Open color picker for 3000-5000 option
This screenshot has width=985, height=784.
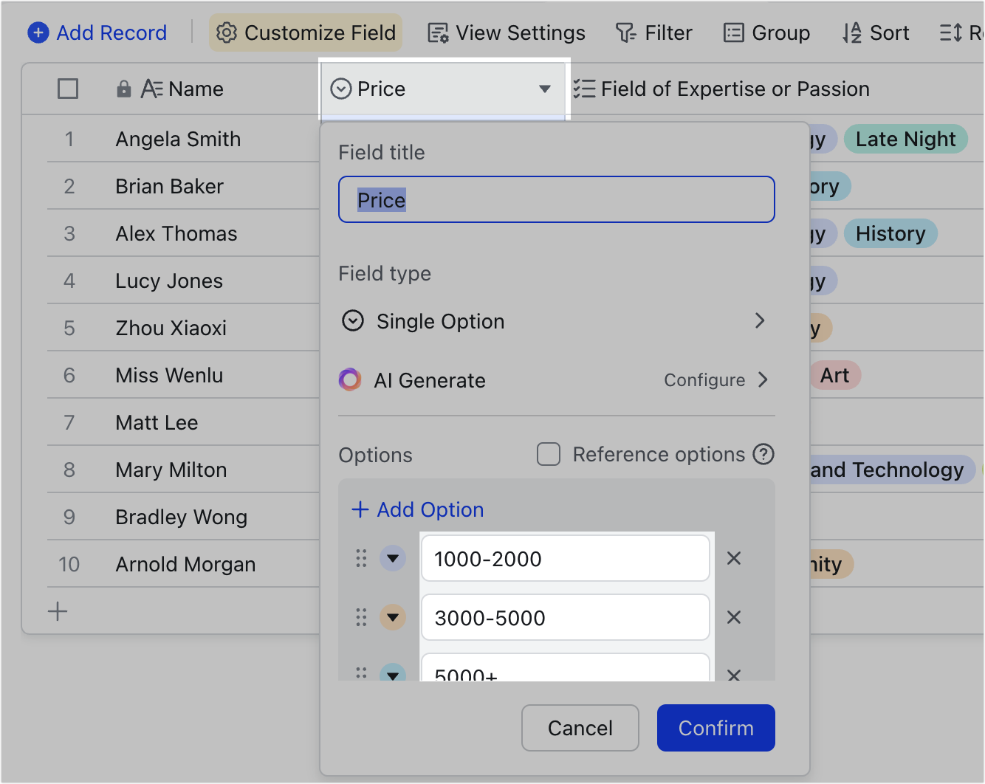[x=393, y=617]
